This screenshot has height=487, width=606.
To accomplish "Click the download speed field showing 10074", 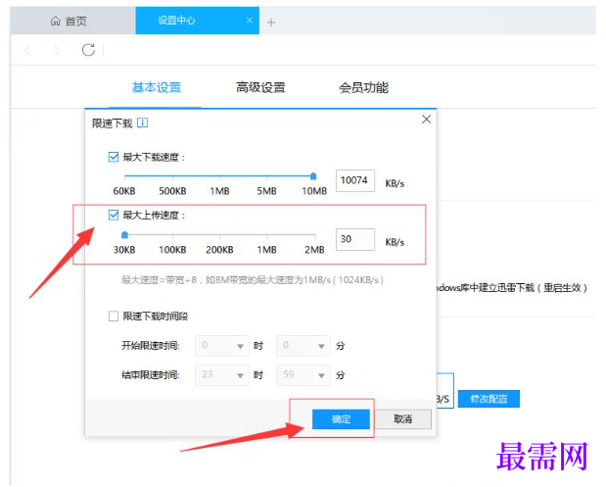I will click(355, 180).
